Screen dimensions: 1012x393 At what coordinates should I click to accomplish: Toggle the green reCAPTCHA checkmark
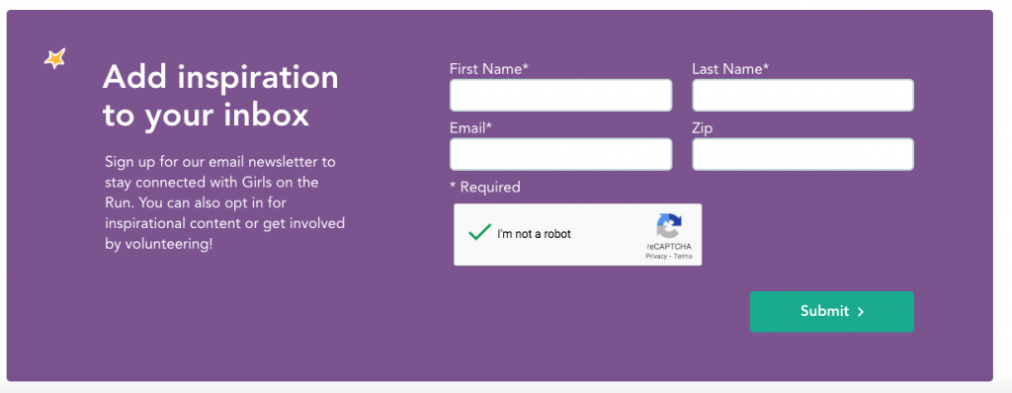[479, 232]
